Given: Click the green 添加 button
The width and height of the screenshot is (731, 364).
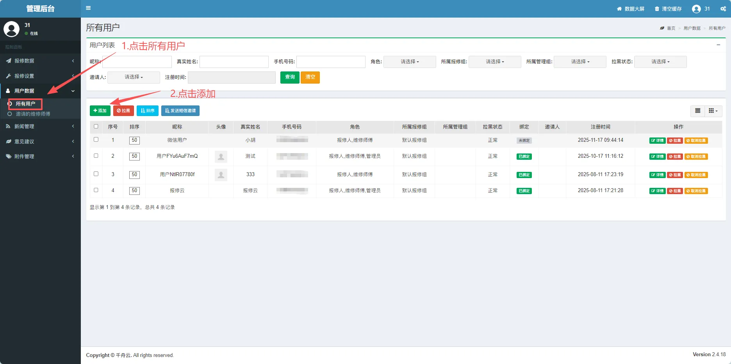Looking at the screenshot, I should tap(100, 111).
